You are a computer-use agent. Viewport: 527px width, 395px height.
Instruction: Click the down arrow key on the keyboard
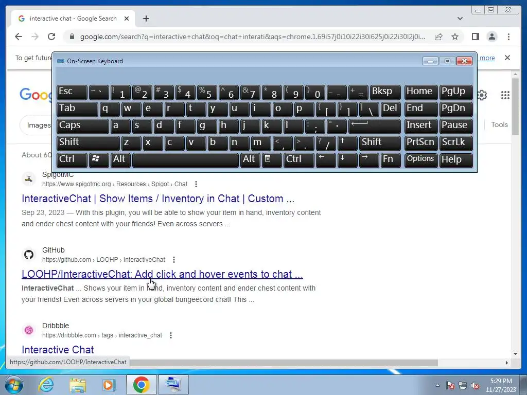pos(347,160)
